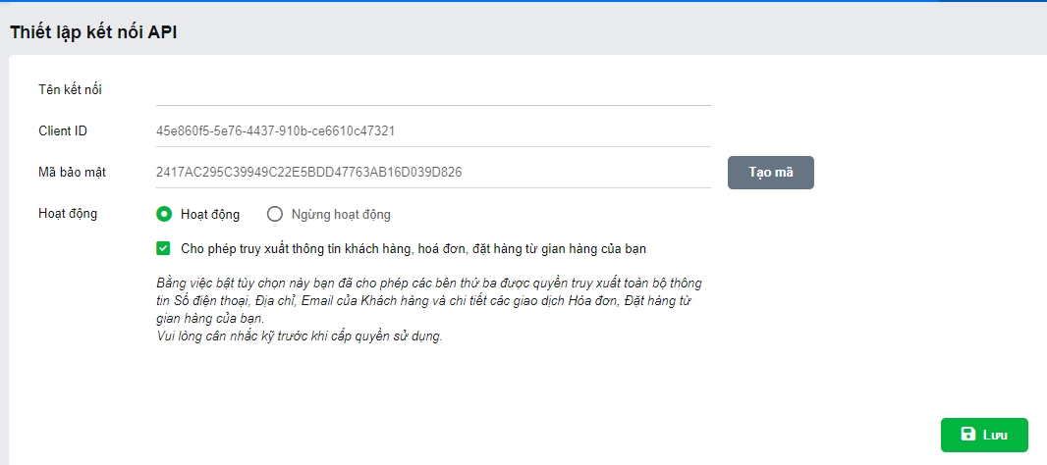Image resolution: width=1047 pixels, height=465 pixels.
Task: Focus the Tên kết nối input field
Action: tap(432, 90)
